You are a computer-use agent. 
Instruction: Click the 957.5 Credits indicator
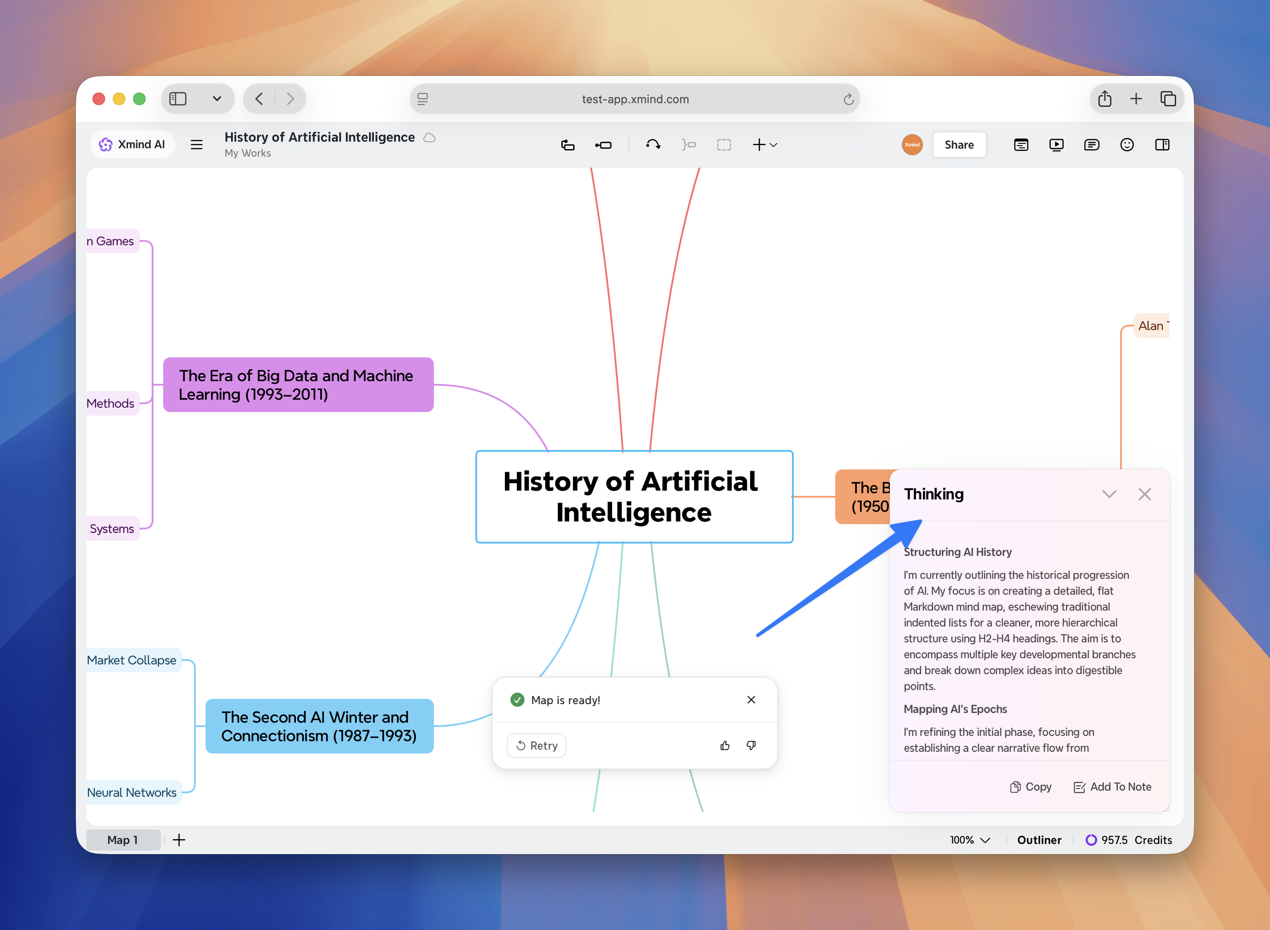1129,840
